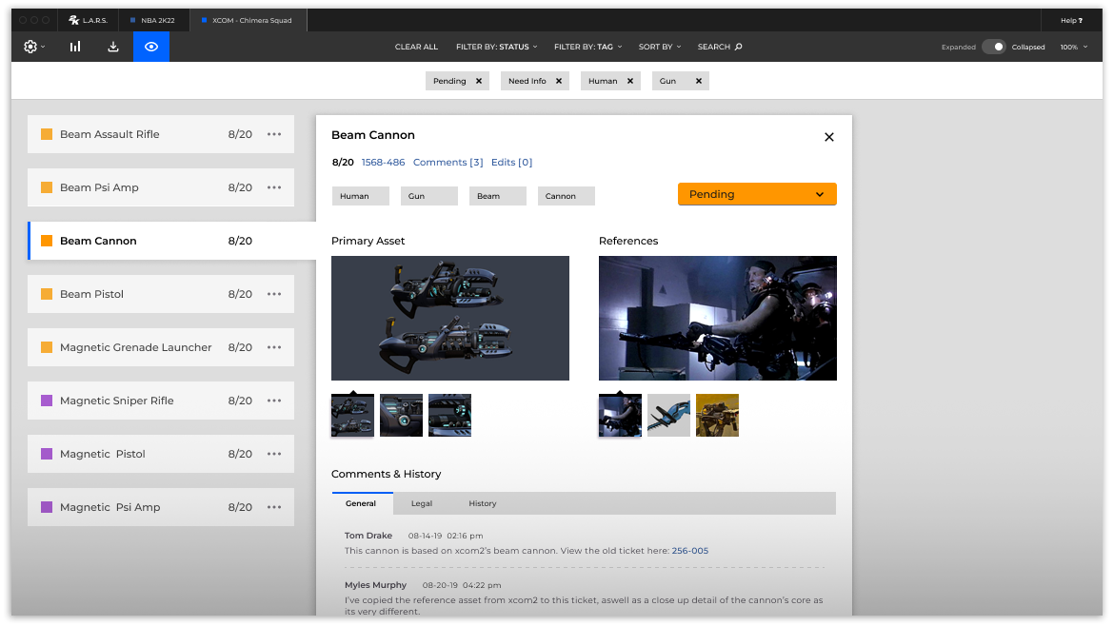Open the settings gear menu
The image size is (1114, 626).
coord(33,47)
